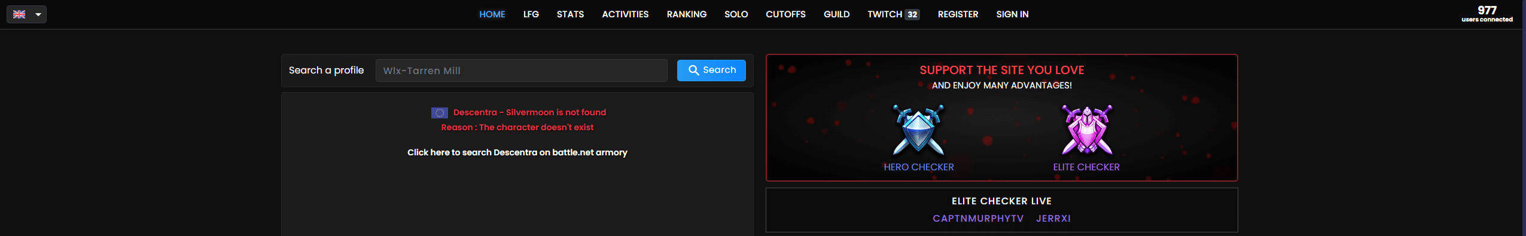Click the page vertical scrollbar
The width and height of the screenshot is (1526, 236).
pyautogui.click(x=1524, y=118)
